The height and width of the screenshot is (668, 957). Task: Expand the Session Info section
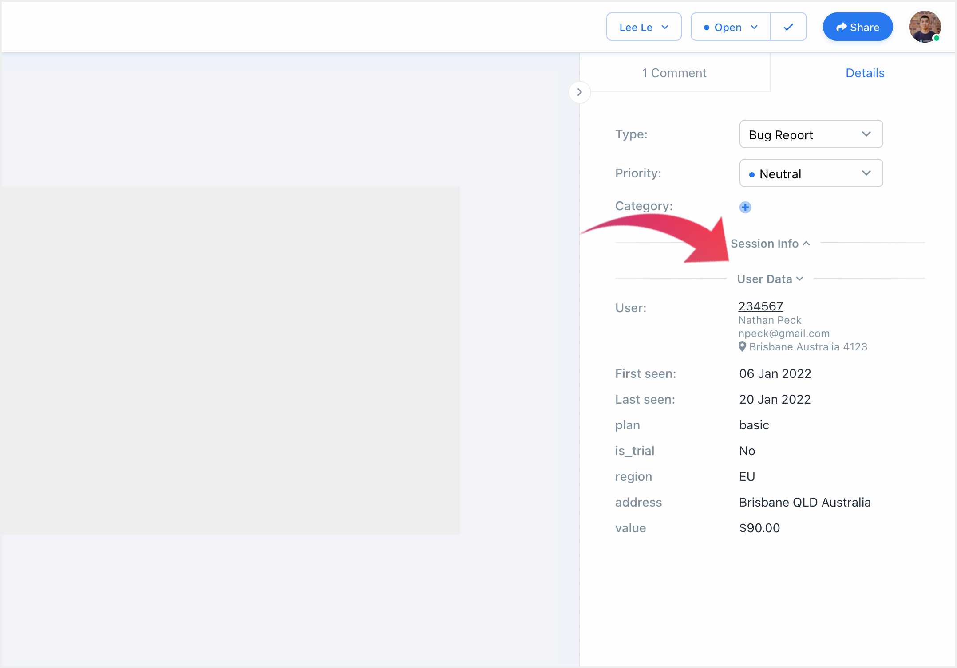pos(770,244)
